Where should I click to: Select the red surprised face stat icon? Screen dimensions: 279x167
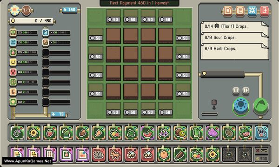pyautogui.click(x=13, y=72)
